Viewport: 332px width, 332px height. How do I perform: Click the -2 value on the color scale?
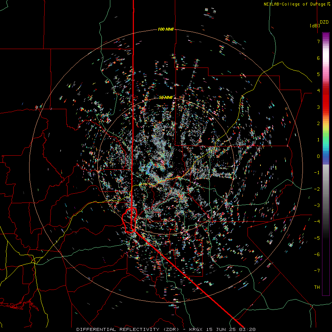[x=317, y=189]
